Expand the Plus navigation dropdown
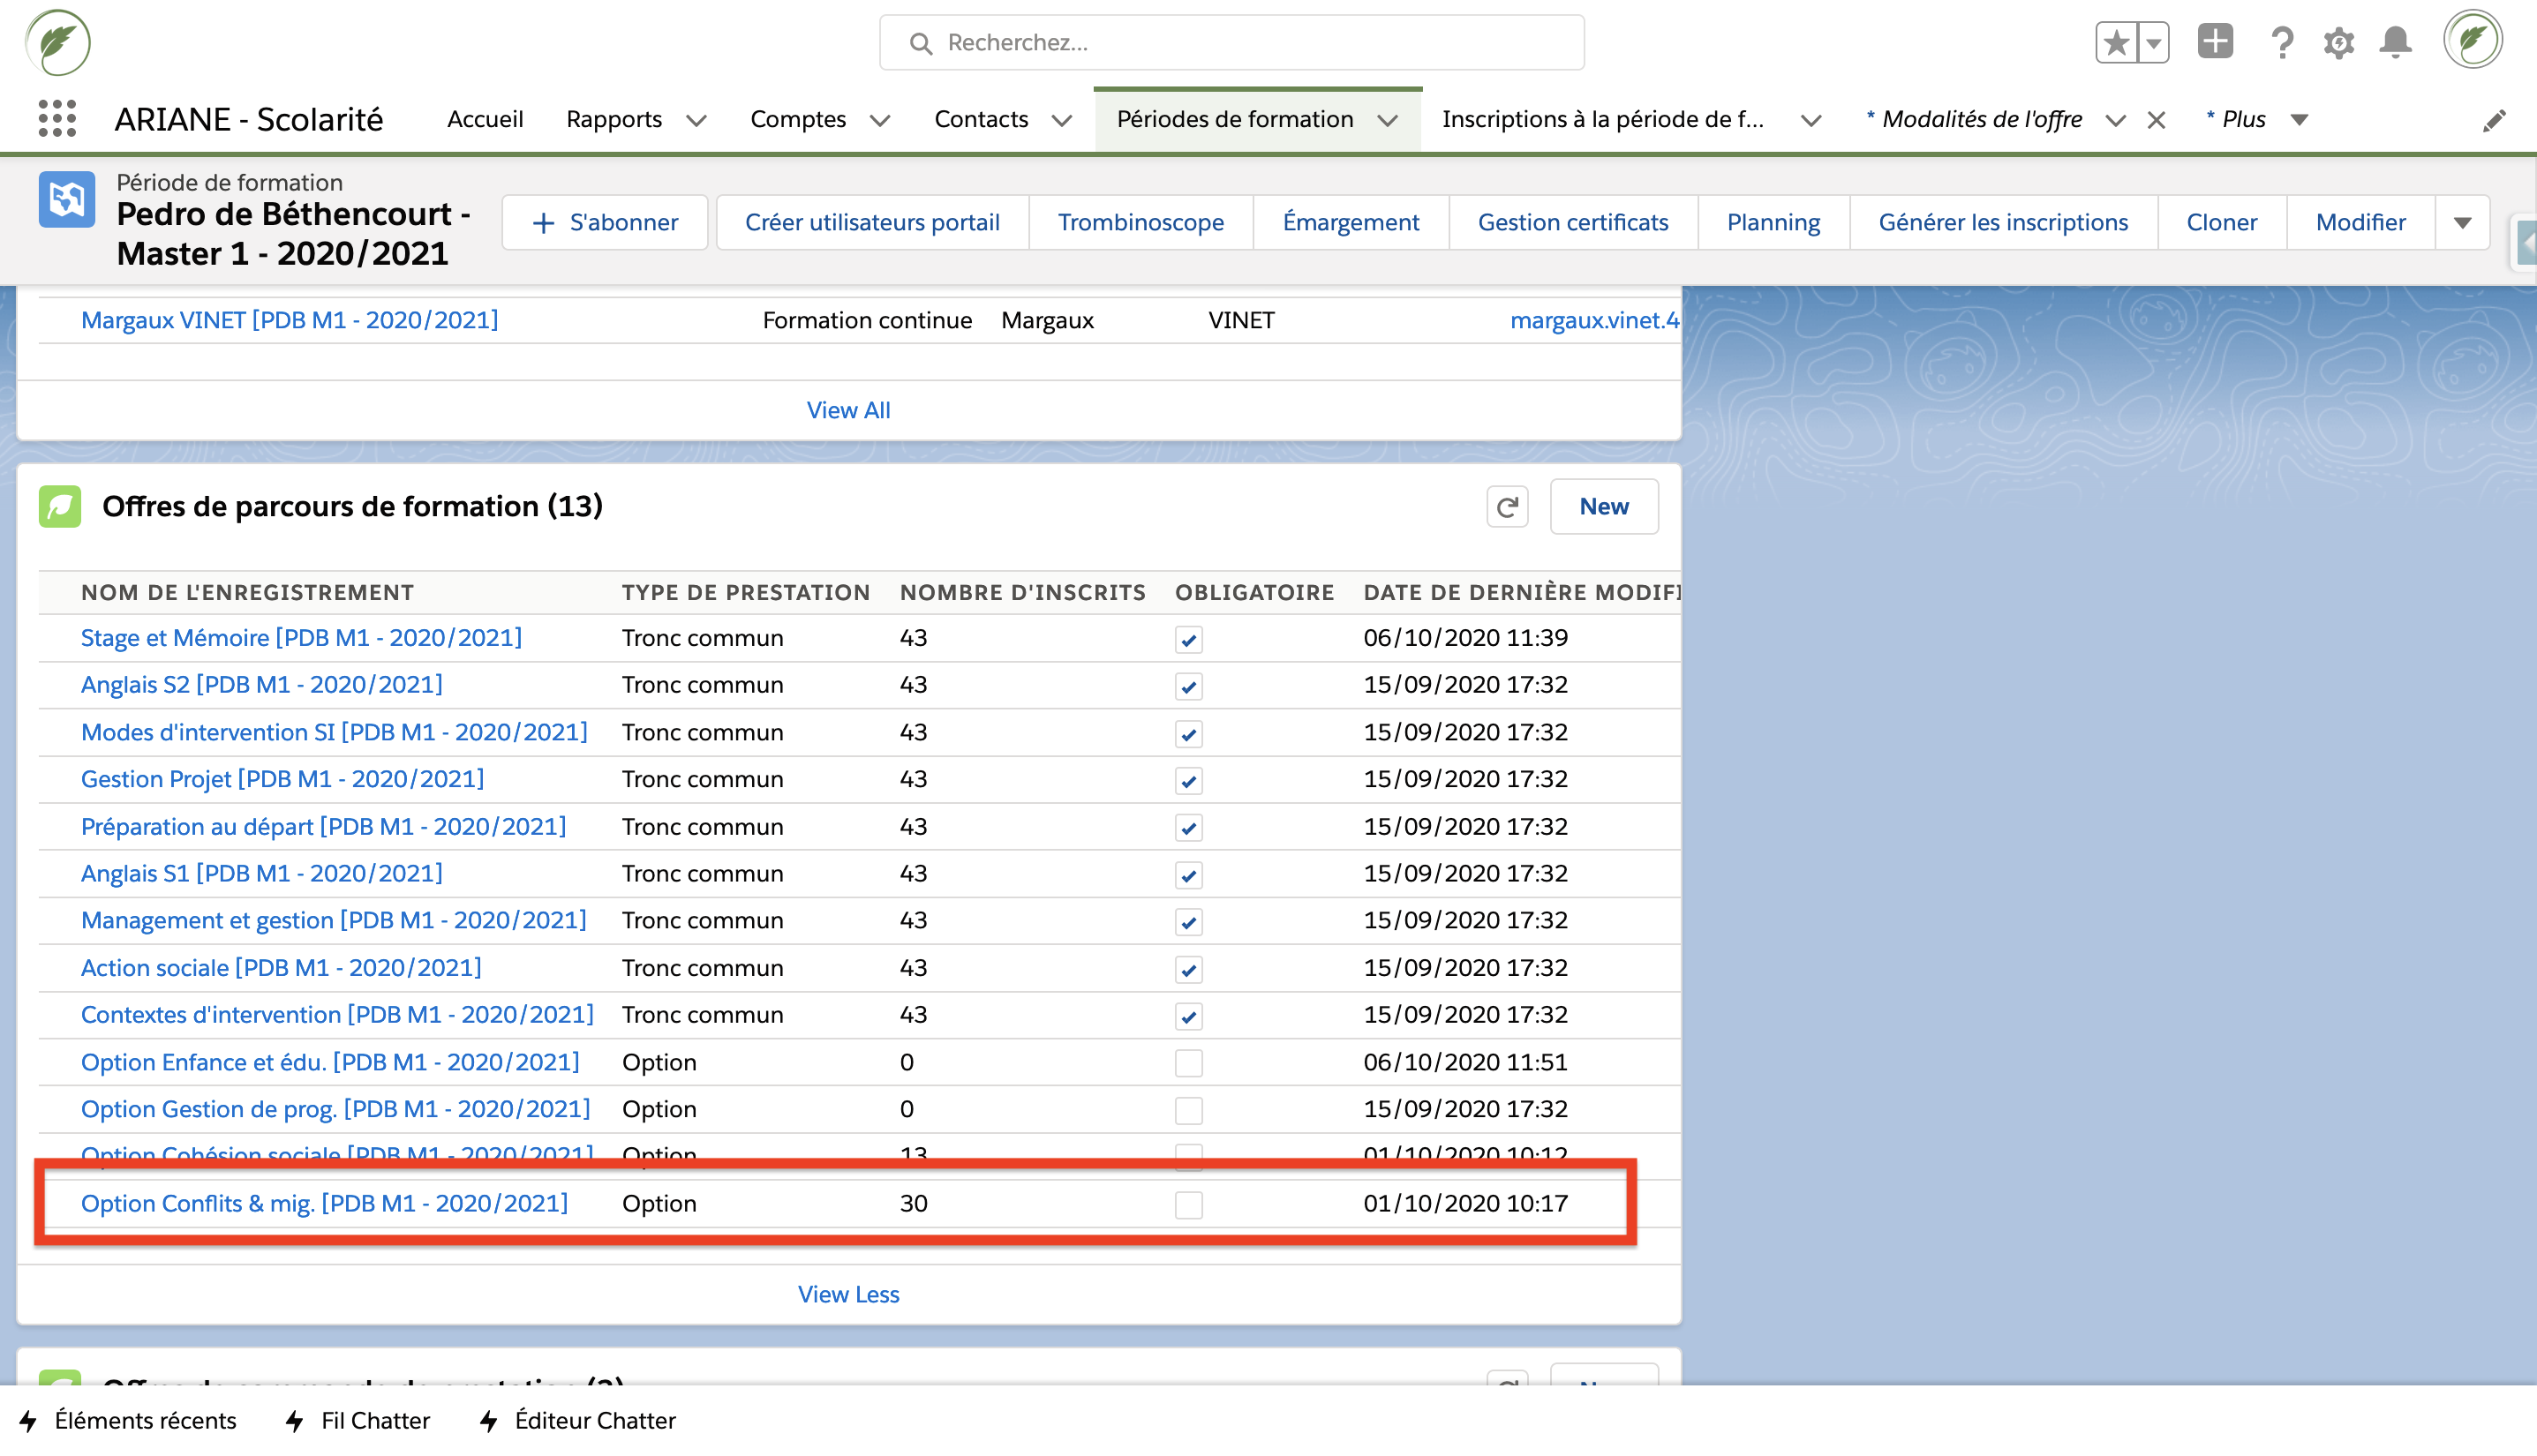This screenshot has width=2537, height=1456. click(2299, 120)
